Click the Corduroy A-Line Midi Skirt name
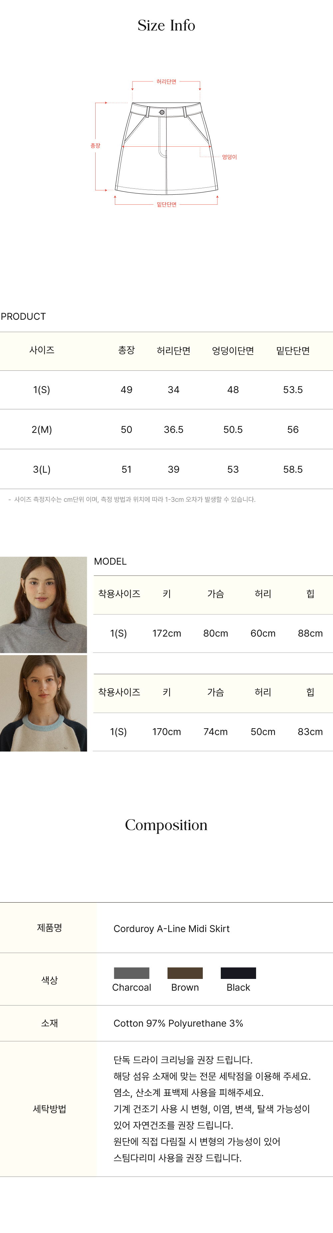The width and height of the screenshot is (333, 1233). tap(171, 929)
